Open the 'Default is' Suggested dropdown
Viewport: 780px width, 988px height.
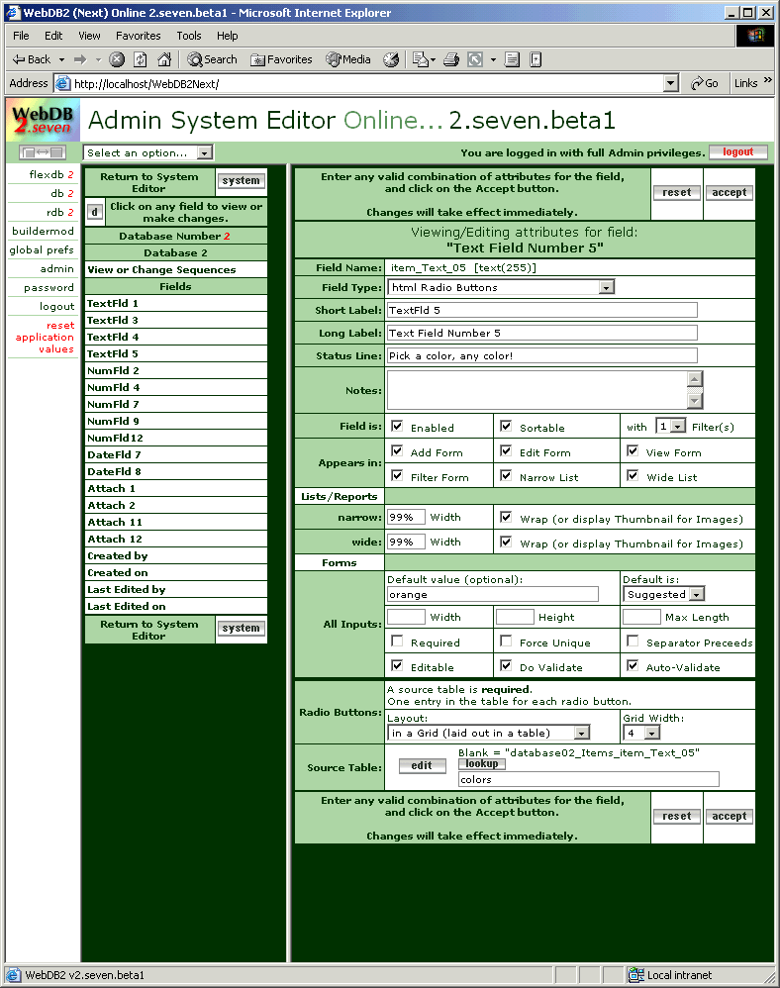[663, 594]
